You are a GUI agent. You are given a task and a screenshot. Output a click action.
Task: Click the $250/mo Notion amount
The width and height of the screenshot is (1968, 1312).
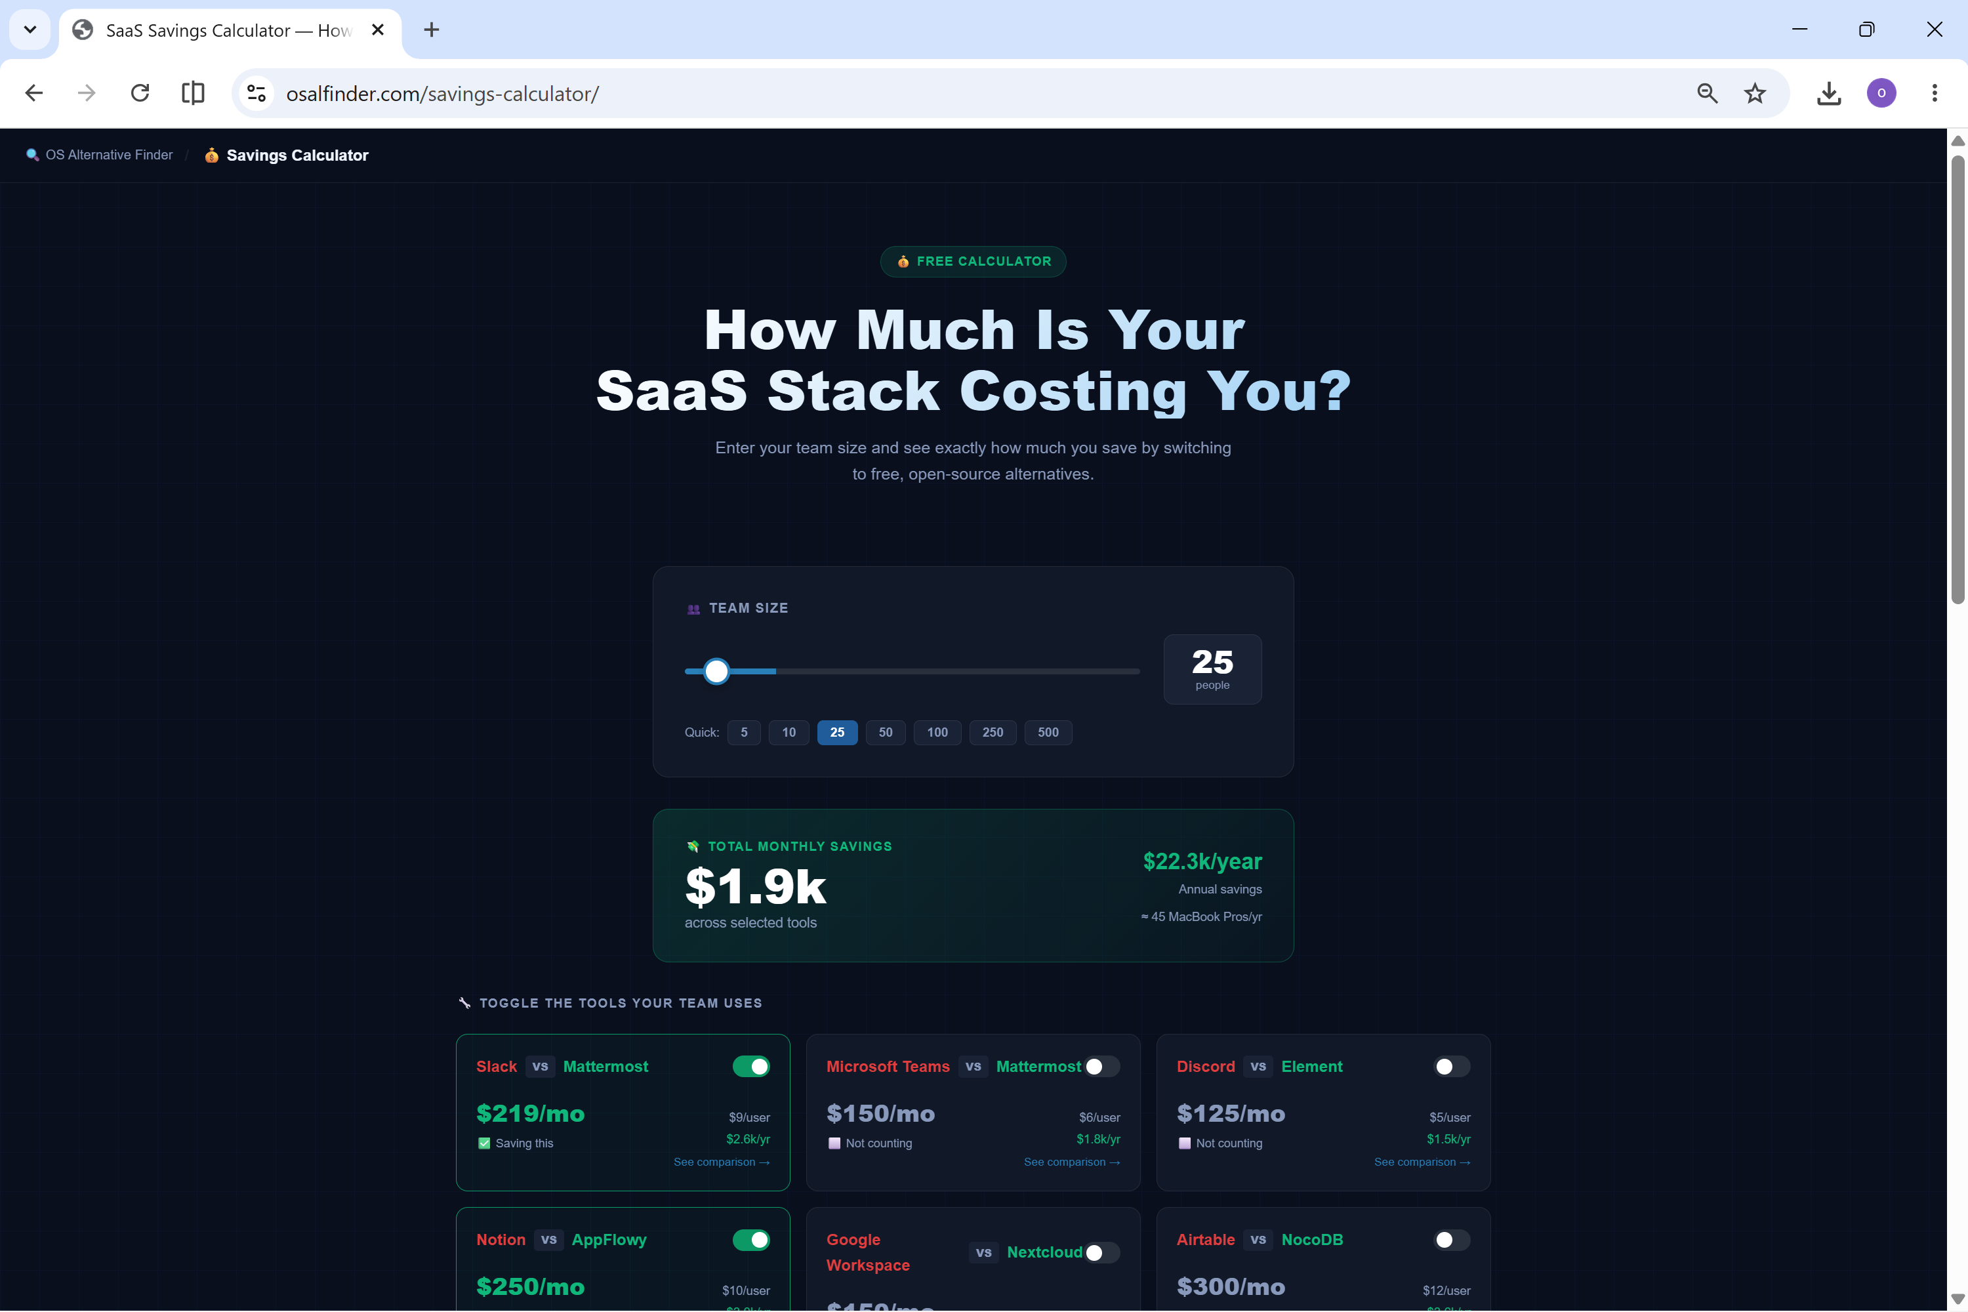[531, 1286]
